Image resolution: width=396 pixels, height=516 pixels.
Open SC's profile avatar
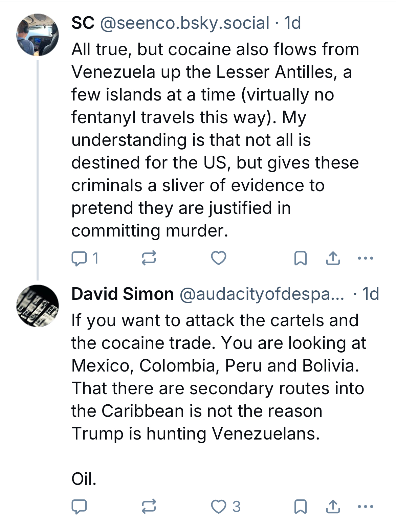(x=38, y=35)
